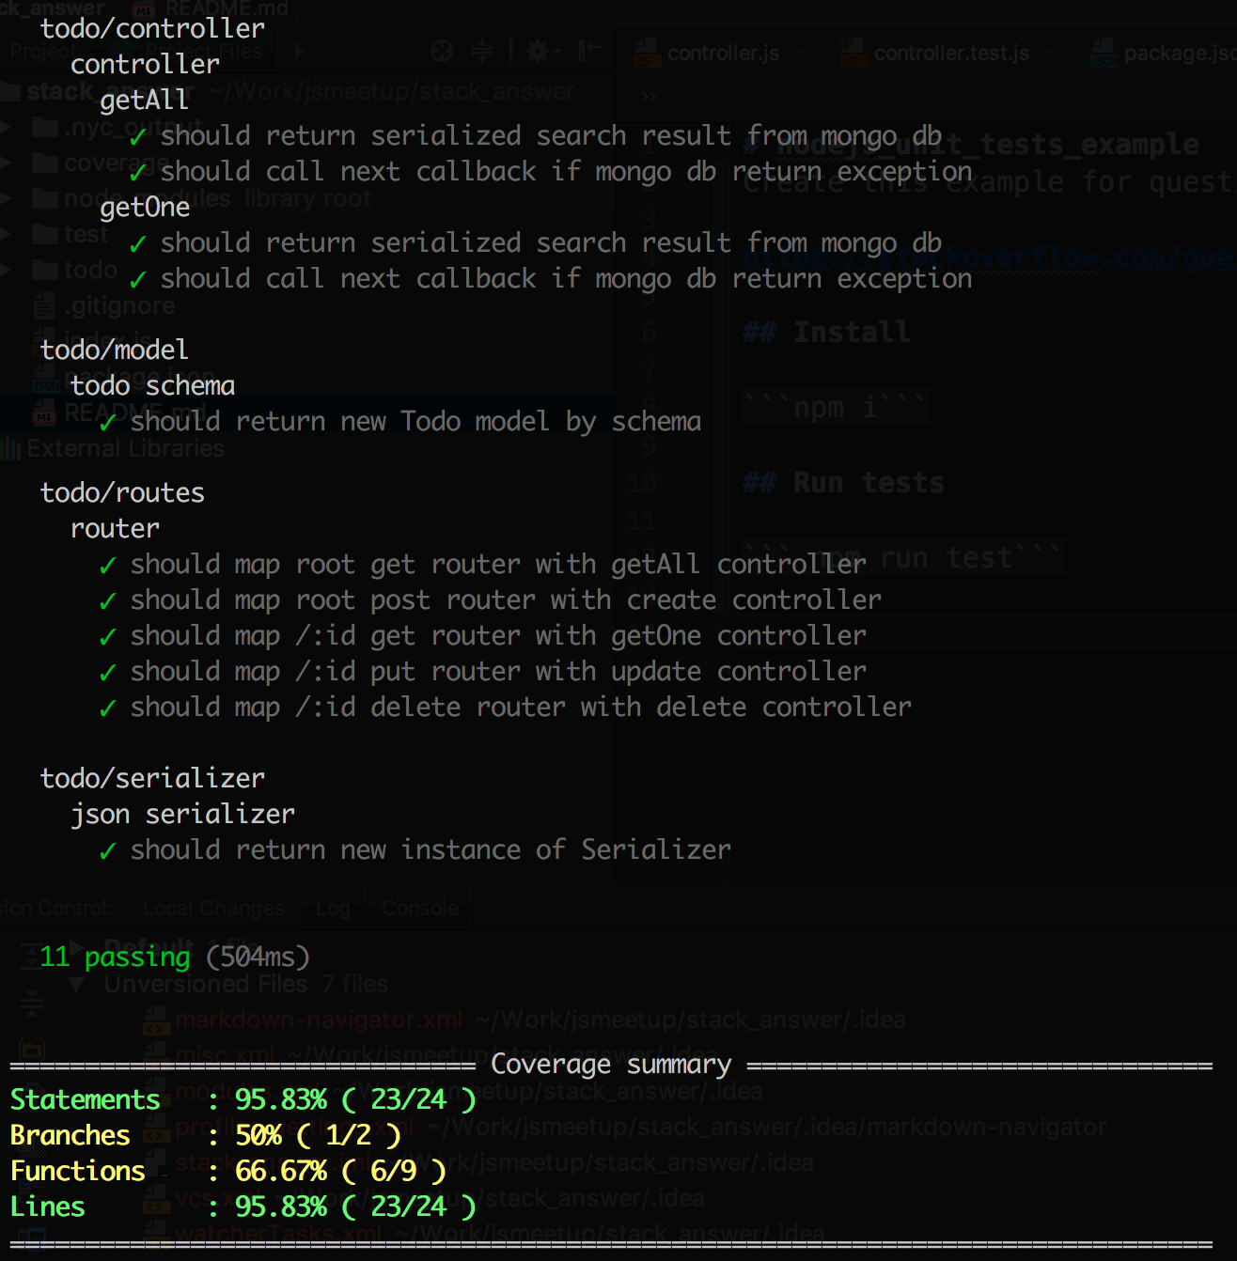Switch to the Console tab
Image resolution: width=1237 pixels, height=1261 pixels.
tap(420, 909)
